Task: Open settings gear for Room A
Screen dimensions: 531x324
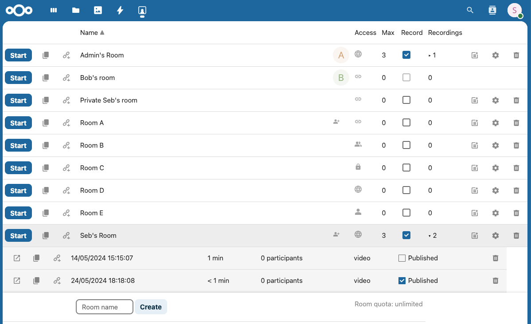Action: (496, 123)
